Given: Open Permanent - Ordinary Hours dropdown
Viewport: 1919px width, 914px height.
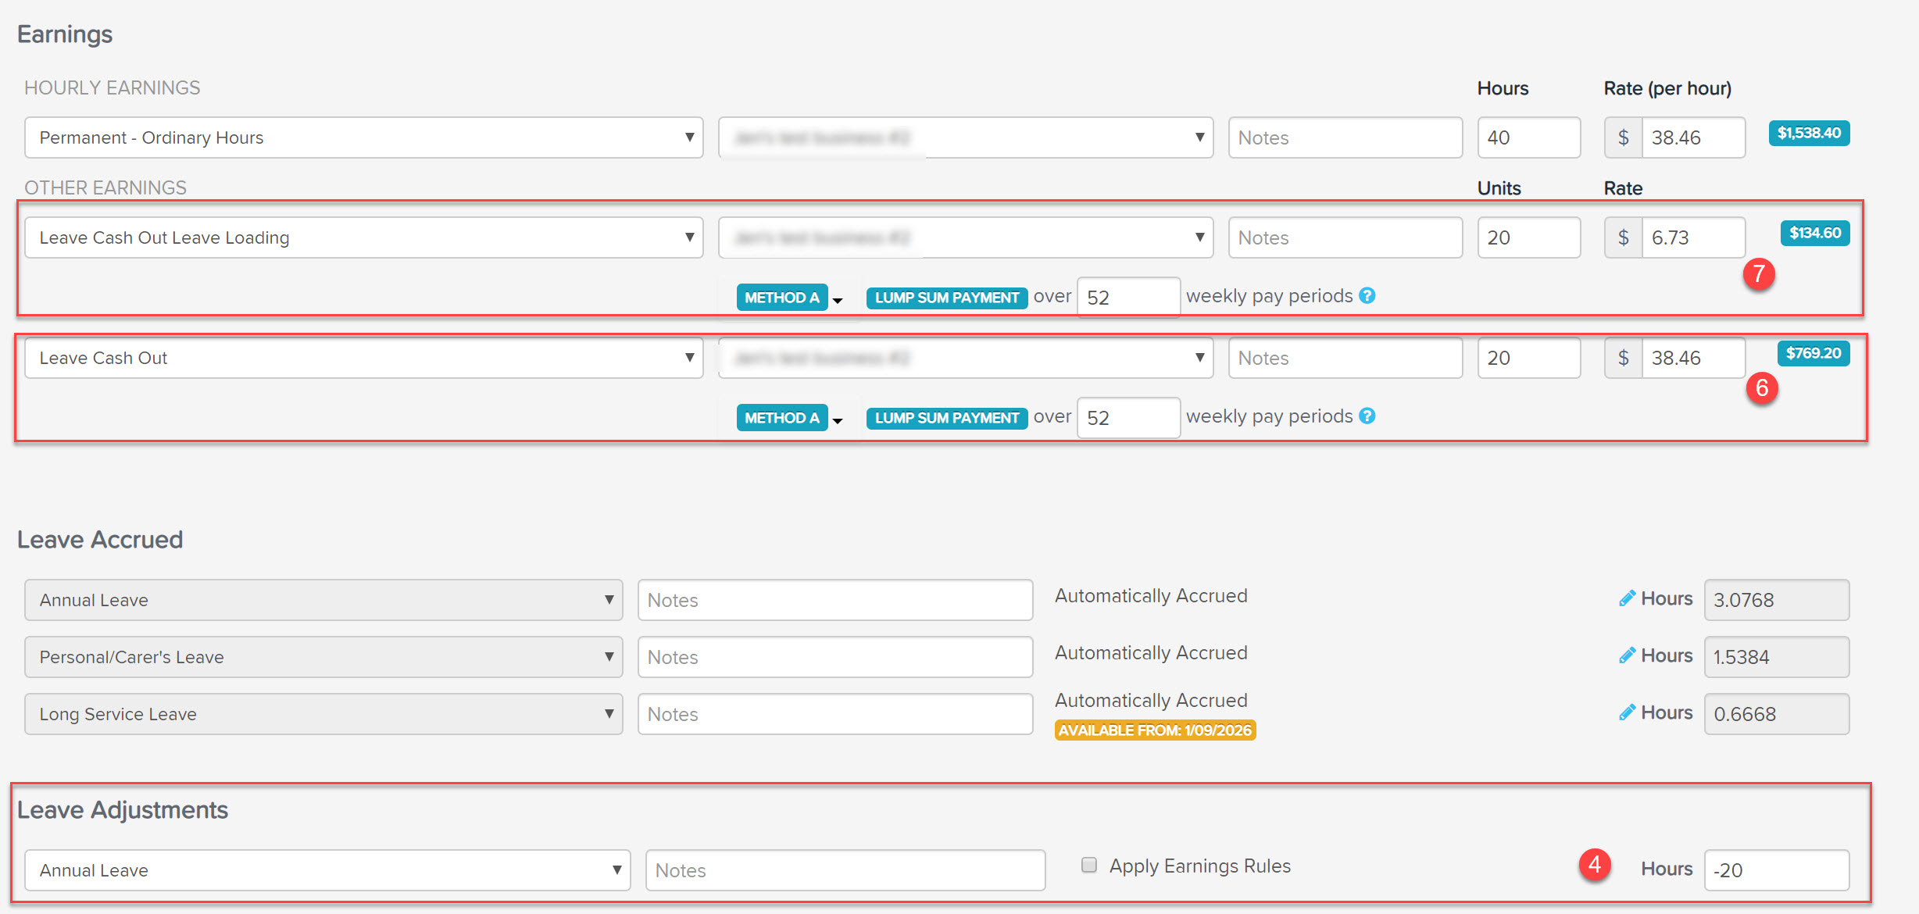Looking at the screenshot, I should point(363,137).
